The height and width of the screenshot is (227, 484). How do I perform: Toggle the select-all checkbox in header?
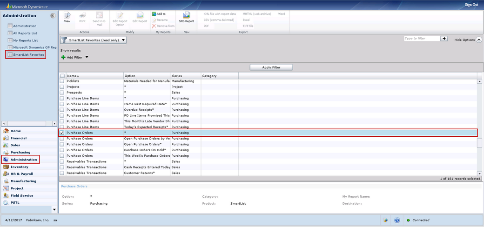pos(62,75)
